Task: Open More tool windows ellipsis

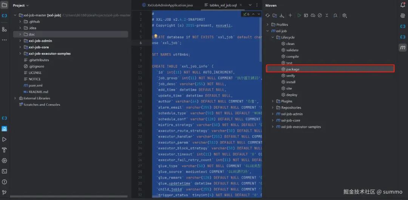Action: tap(5, 40)
